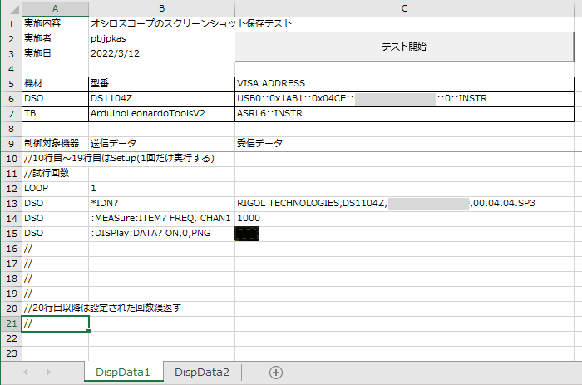Viewport: 582px width, 385px height.
Task: Select the date cell 2022/3/12
Action: (161, 54)
